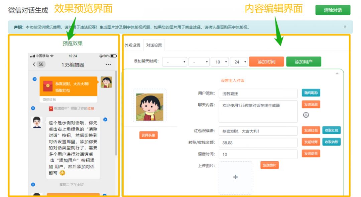
Task: Click the green 添加用户 button
Action: coord(304,62)
